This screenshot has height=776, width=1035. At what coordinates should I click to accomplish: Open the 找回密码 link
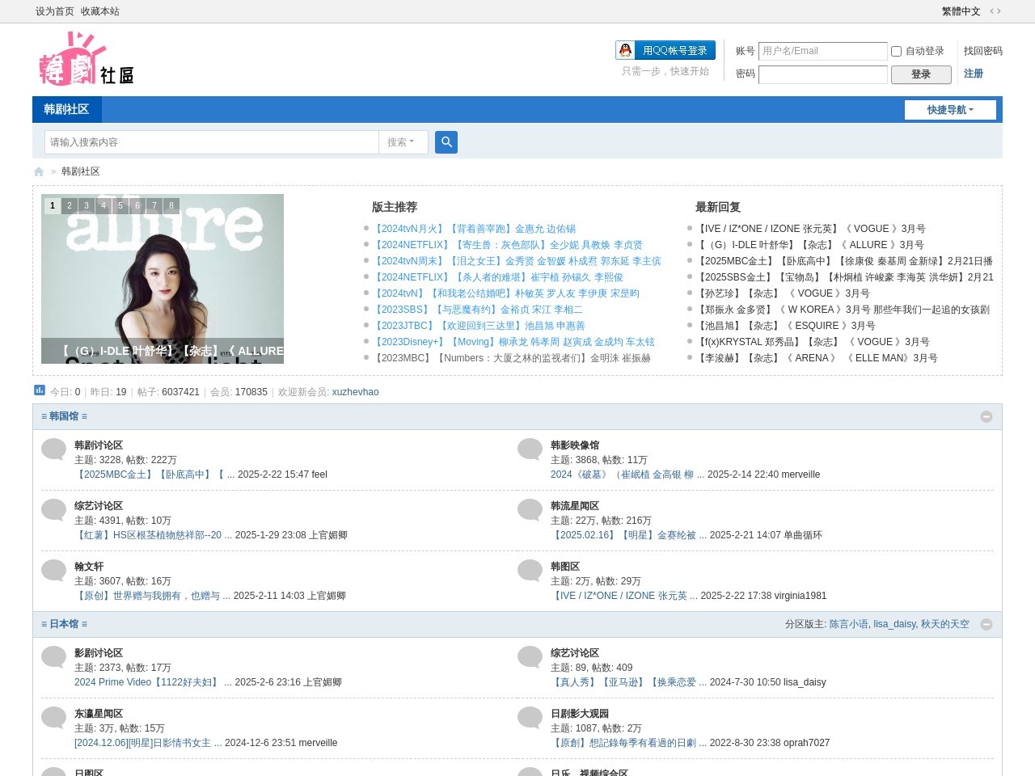pyautogui.click(x=983, y=51)
